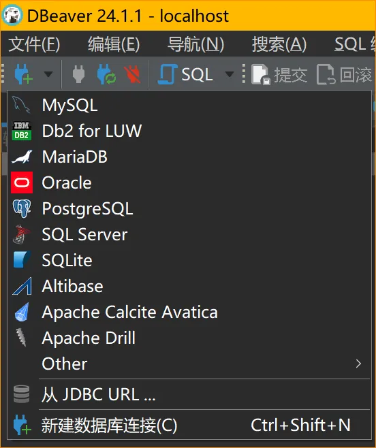
Task: Click the red disconnect plug icon
Action: [x=132, y=74]
